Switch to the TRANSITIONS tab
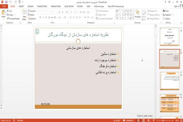Viewport: 183px width, 122px height. (42, 6)
